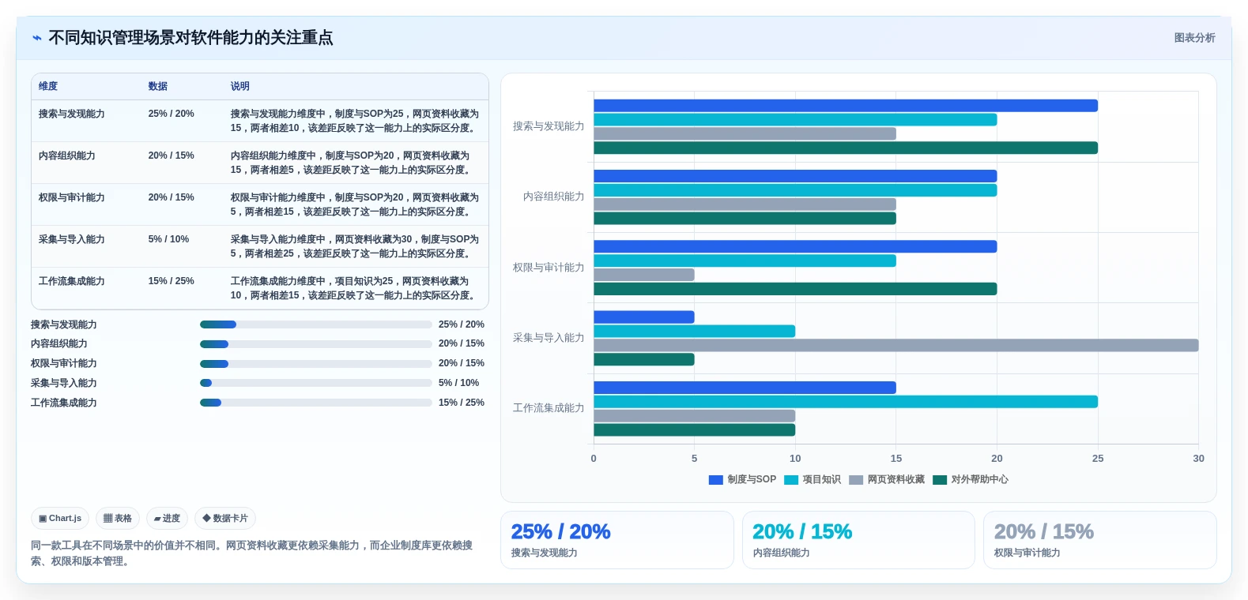Toggle the 网页资料收藏 legend swatch

click(x=856, y=480)
